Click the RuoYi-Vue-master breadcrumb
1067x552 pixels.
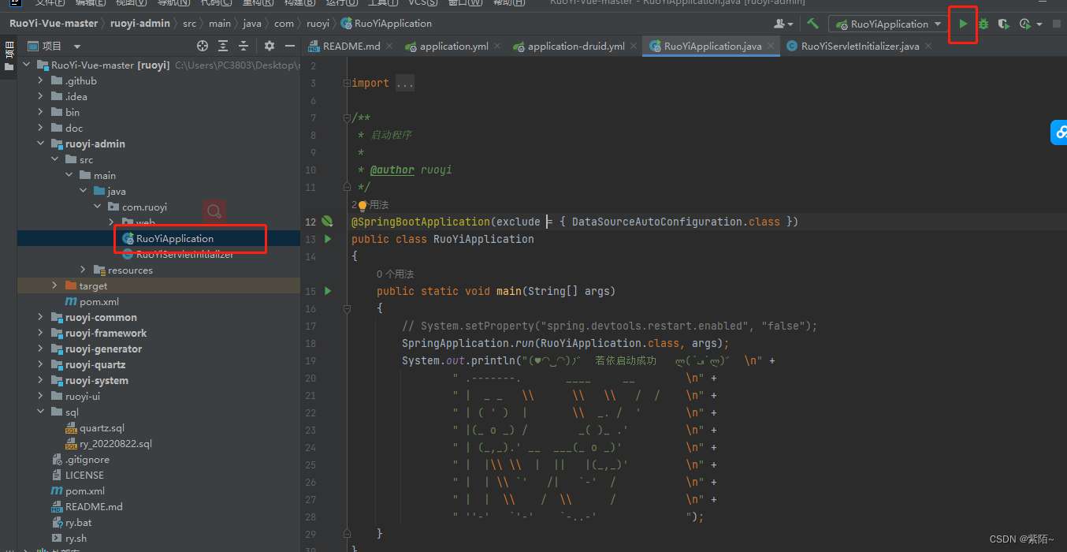tap(54, 24)
